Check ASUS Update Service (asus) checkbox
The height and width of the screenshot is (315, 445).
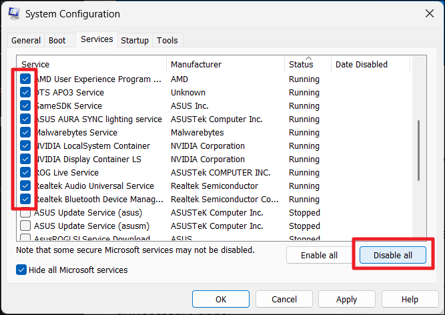[x=25, y=213]
